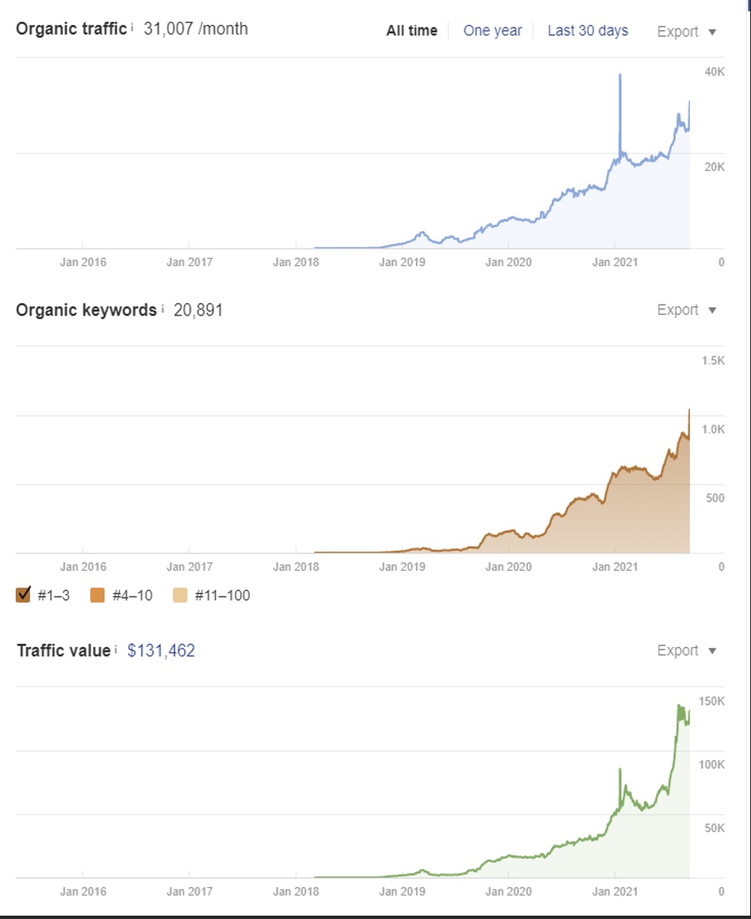The height and width of the screenshot is (919, 751).
Task: Click the $131,462 traffic value link
Action: pyautogui.click(x=161, y=650)
